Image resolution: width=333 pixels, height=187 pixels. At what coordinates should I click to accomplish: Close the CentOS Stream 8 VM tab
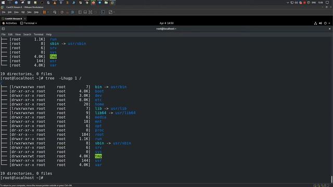pos(25,19)
